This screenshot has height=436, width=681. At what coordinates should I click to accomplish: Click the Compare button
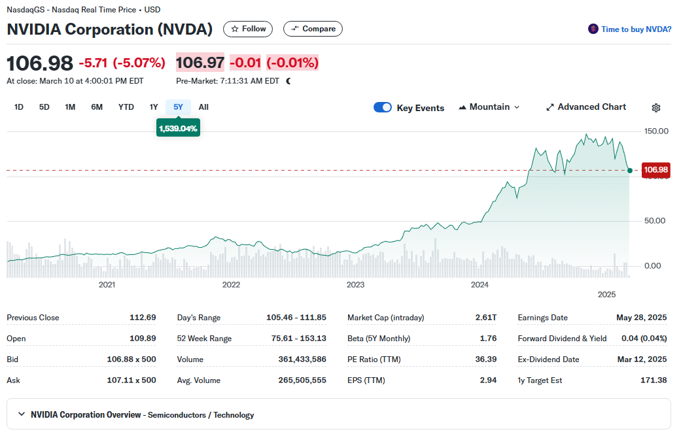pyautogui.click(x=313, y=29)
